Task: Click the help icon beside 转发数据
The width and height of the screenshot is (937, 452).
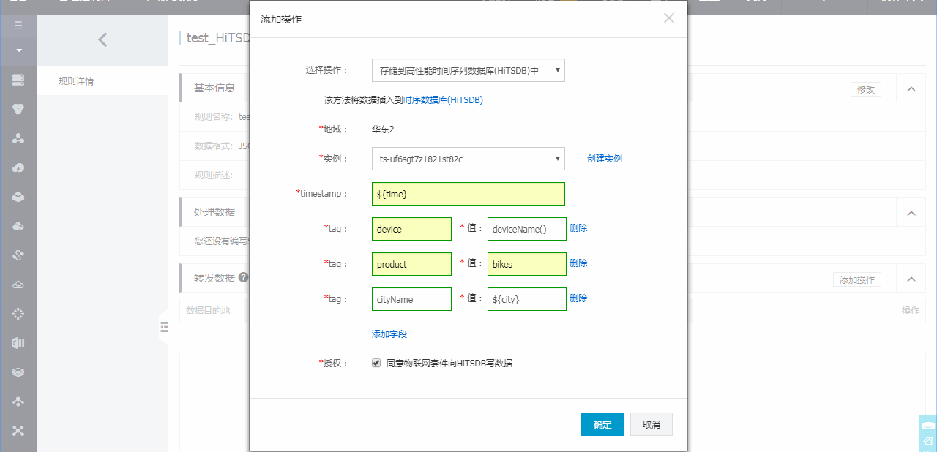Action: pyautogui.click(x=243, y=278)
